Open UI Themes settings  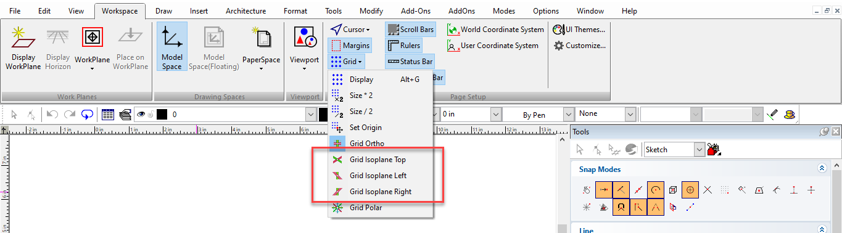pos(579,29)
